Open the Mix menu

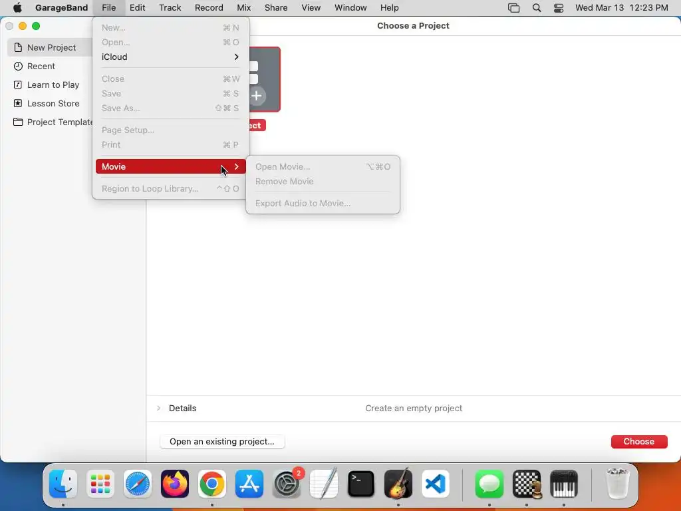[243, 7]
